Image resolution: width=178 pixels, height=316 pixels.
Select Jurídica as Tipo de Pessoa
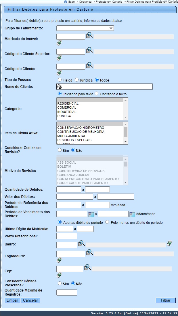pyautogui.click(x=76, y=80)
